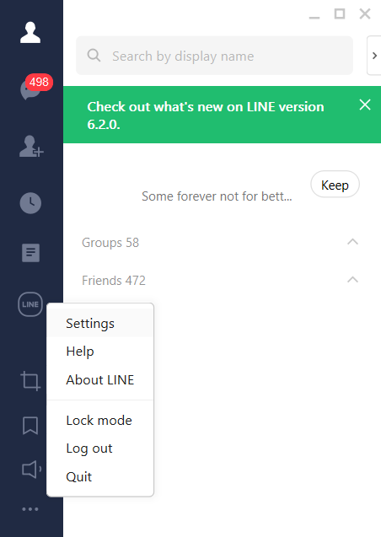Screen dimensions: 381x537
Task: Focus the Search by display name field
Action: tap(214, 56)
